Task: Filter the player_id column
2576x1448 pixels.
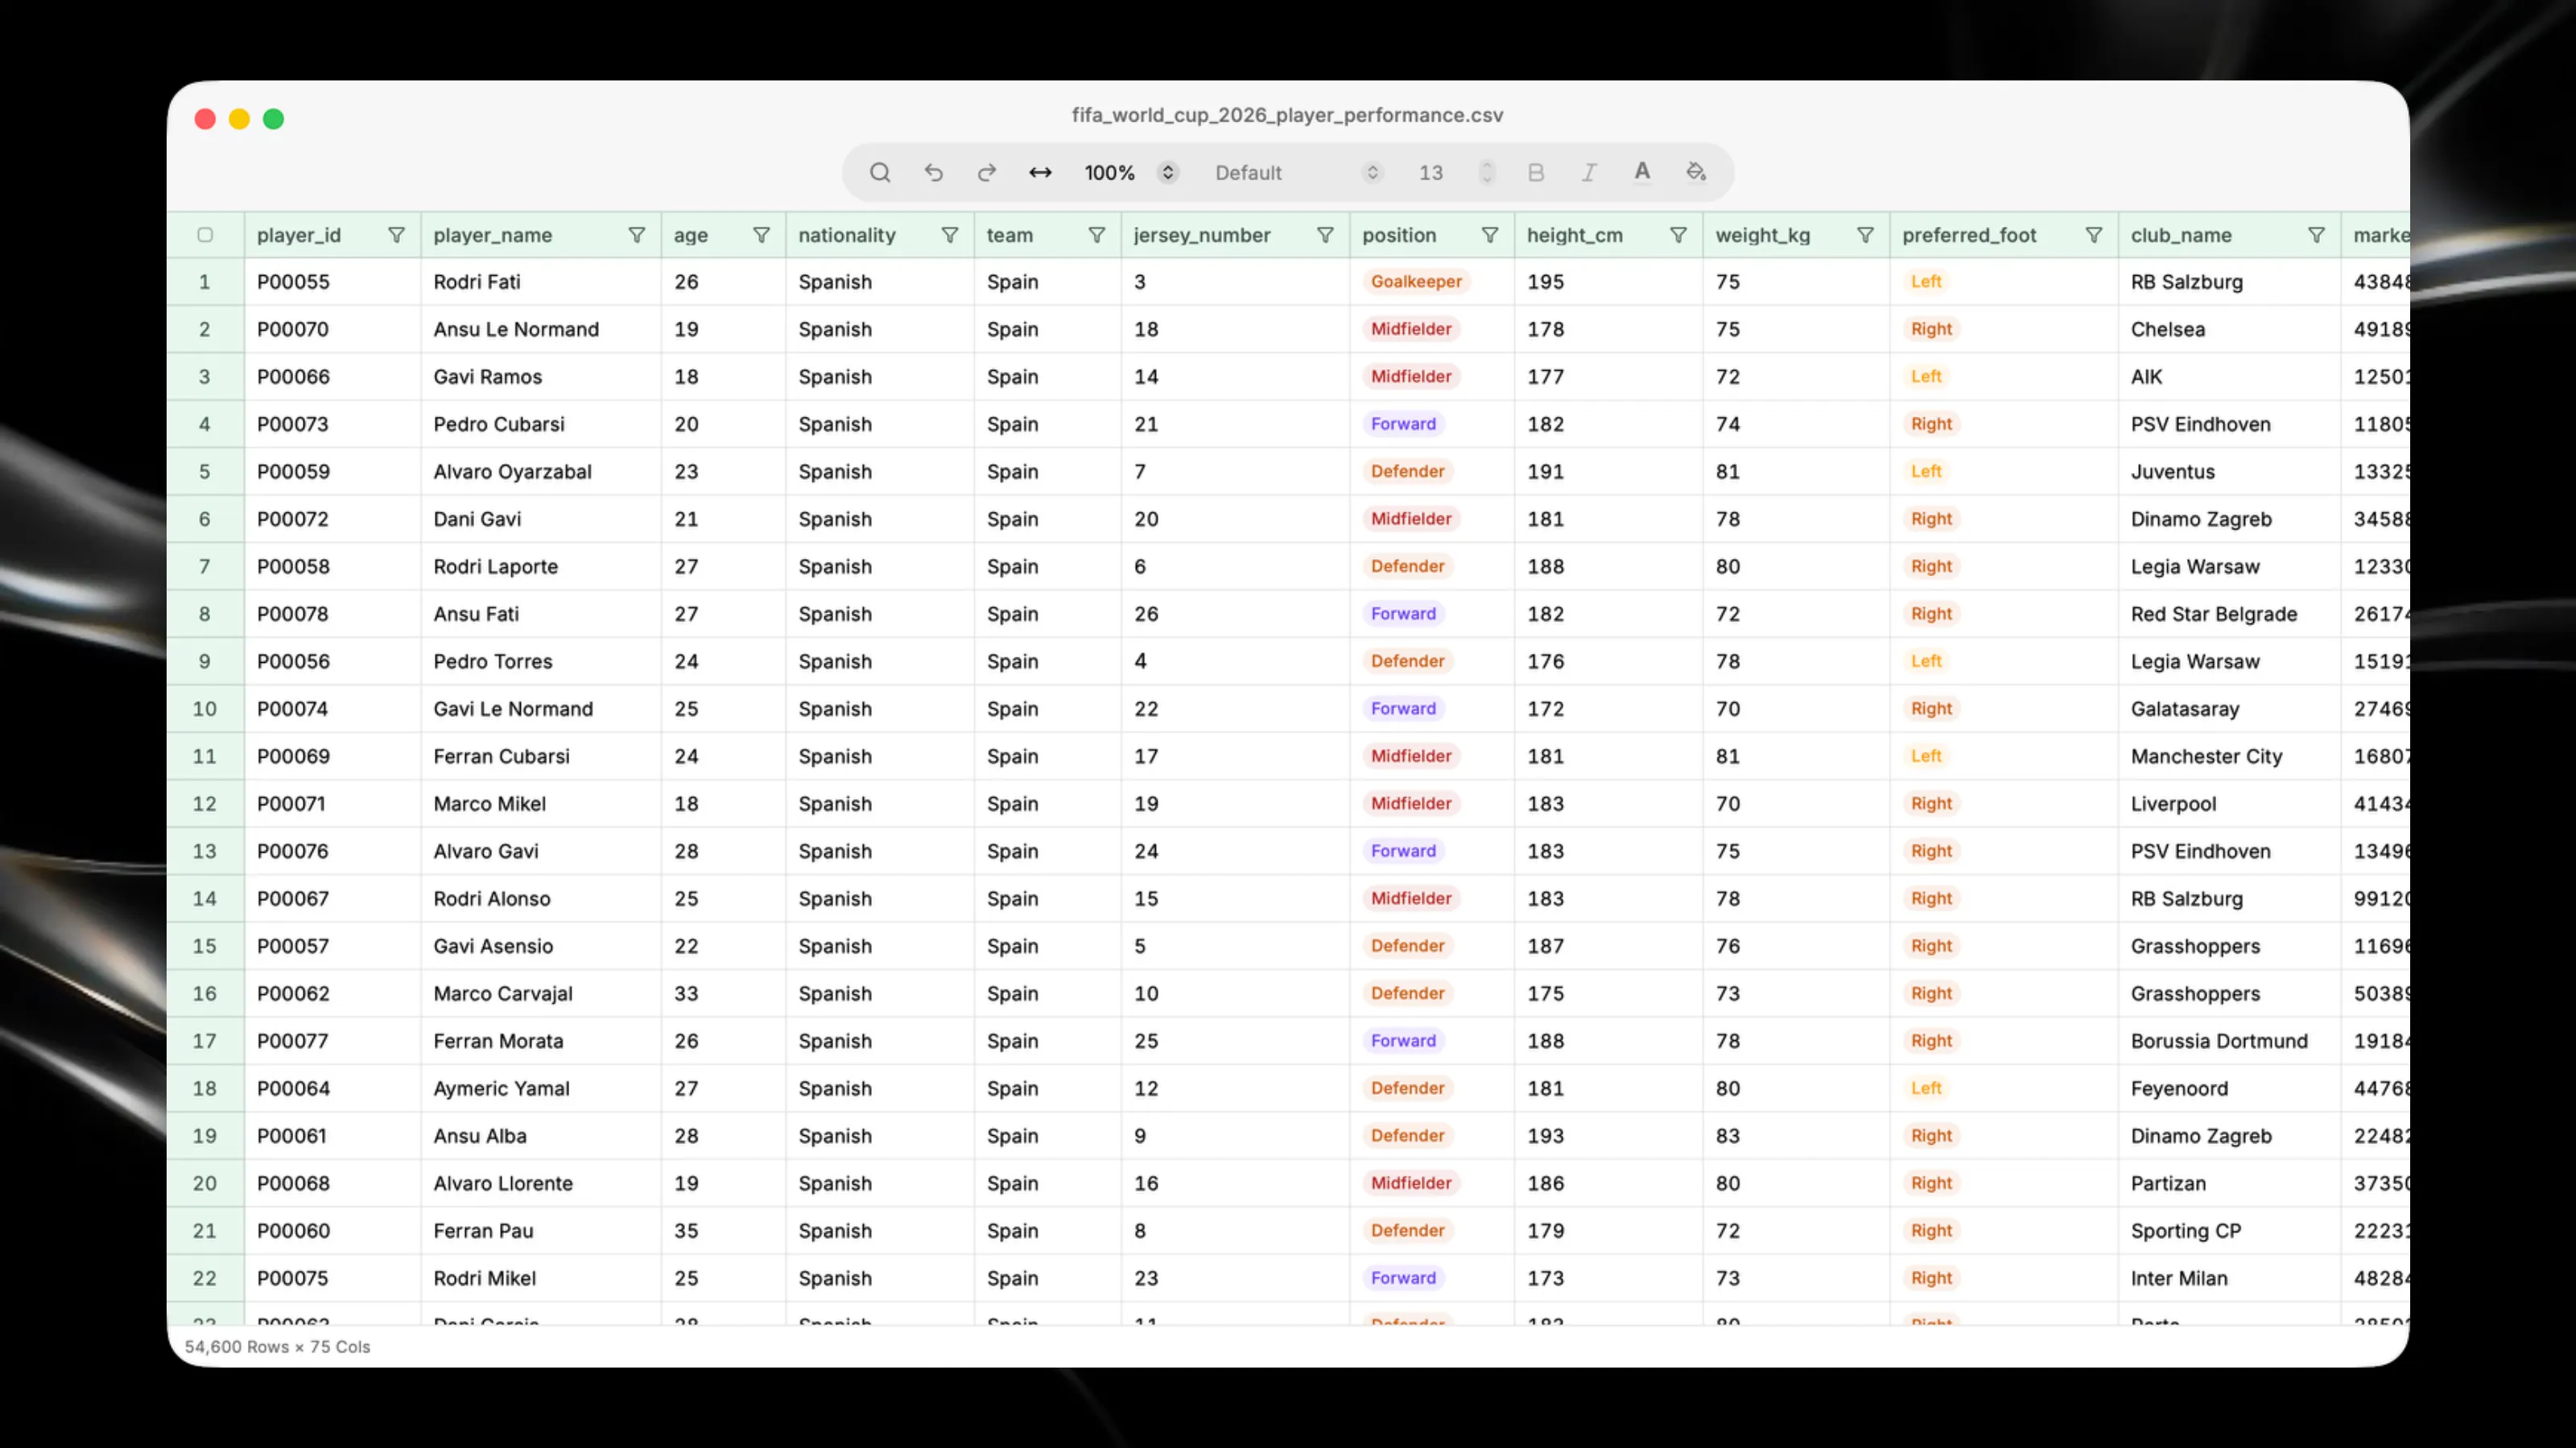Action: [397, 235]
